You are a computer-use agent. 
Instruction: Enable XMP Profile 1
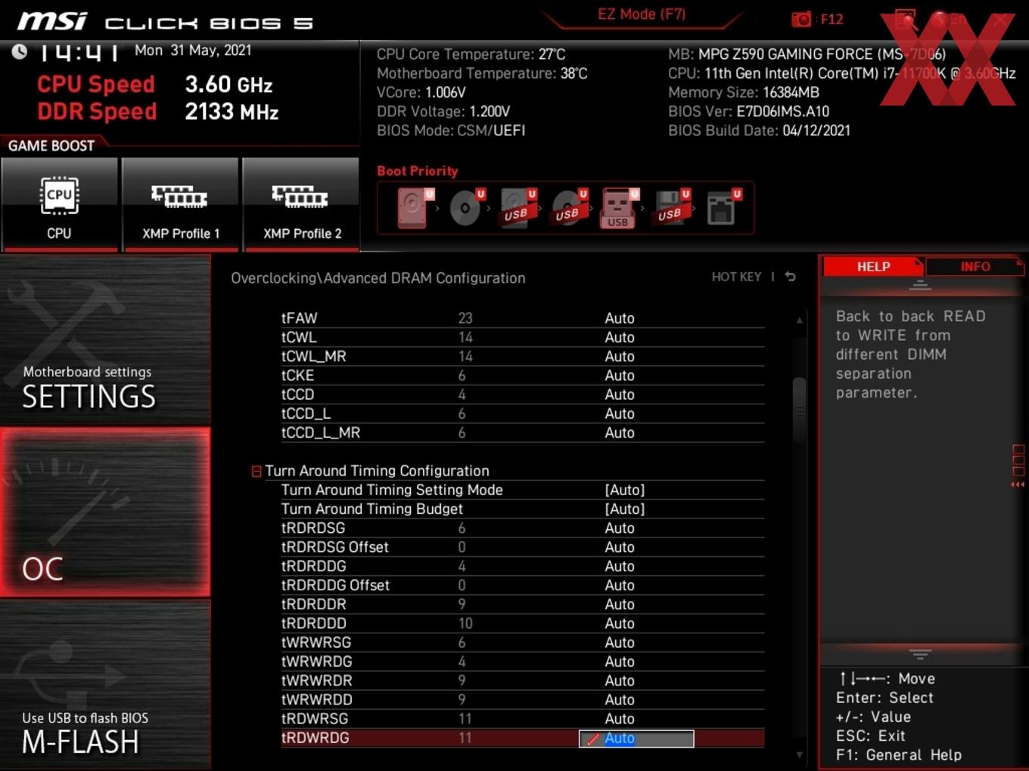point(180,203)
